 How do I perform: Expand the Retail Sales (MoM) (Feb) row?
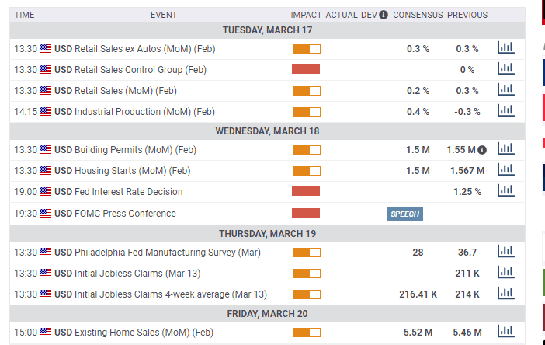(x=115, y=91)
